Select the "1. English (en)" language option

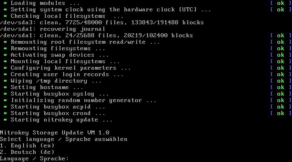[27, 146]
